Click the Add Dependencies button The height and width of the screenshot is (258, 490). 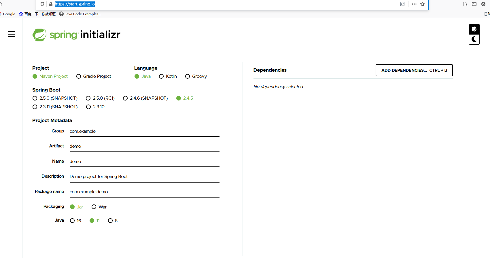click(x=414, y=70)
